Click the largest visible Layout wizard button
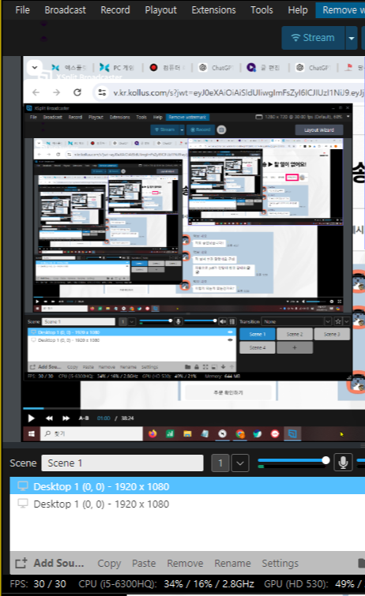The width and height of the screenshot is (365, 596). [319, 130]
